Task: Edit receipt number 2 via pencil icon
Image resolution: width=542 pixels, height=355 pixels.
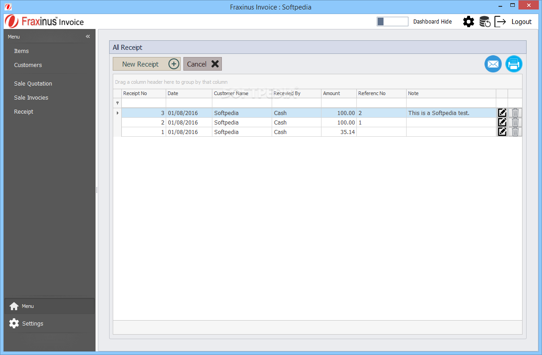Action: click(x=502, y=122)
